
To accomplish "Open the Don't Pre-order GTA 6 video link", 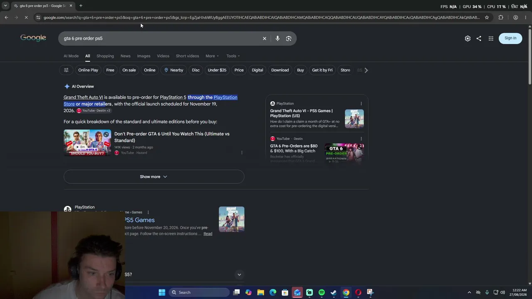I will click(x=172, y=137).
